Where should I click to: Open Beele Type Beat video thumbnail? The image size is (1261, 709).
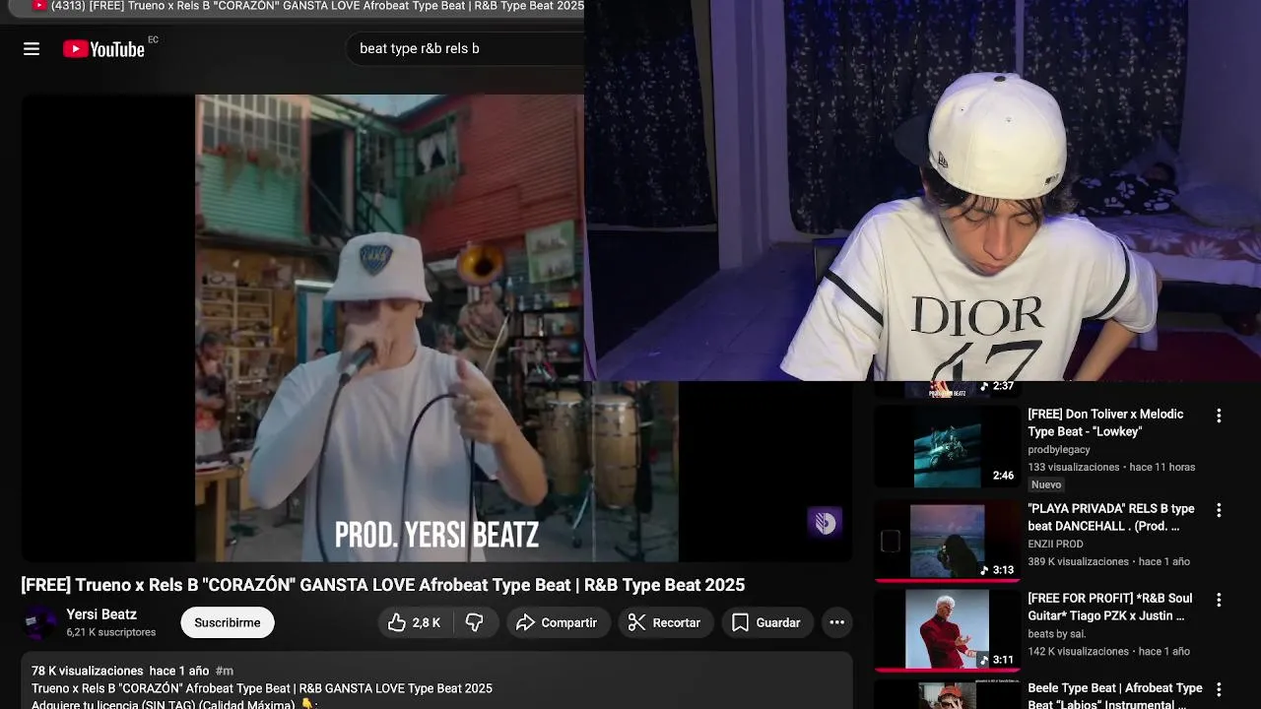[x=947, y=694]
